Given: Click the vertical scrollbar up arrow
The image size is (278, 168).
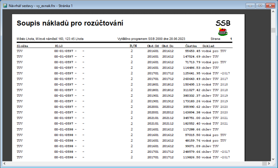Looking at the screenshot, I should coord(273,13).
